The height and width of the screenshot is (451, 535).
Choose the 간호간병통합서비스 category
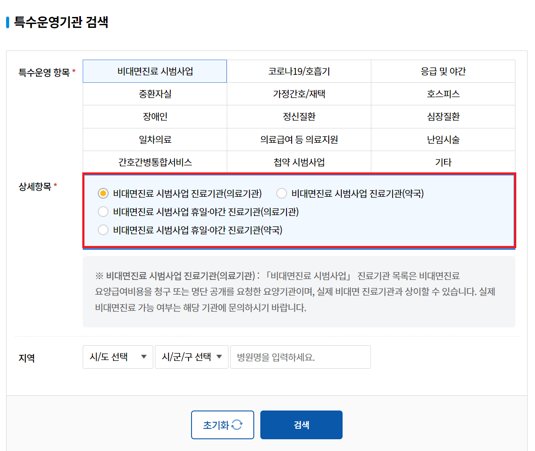(155, 162)
